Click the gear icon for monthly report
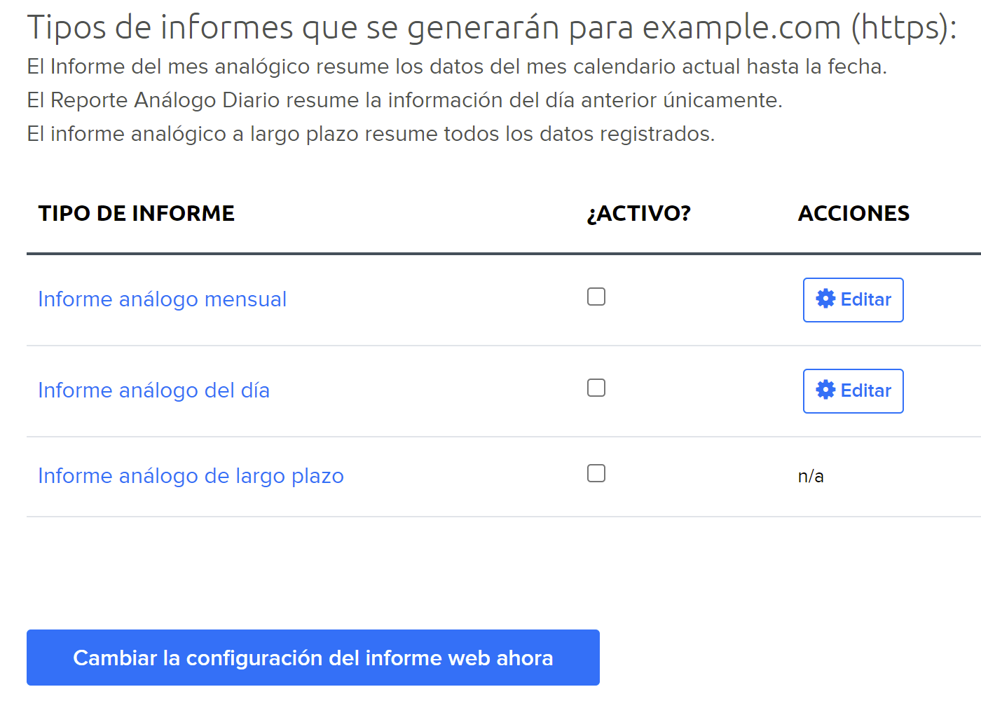 [x=825, y=299]
